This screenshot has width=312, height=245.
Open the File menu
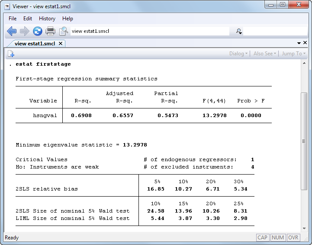(x=13, y=19)
